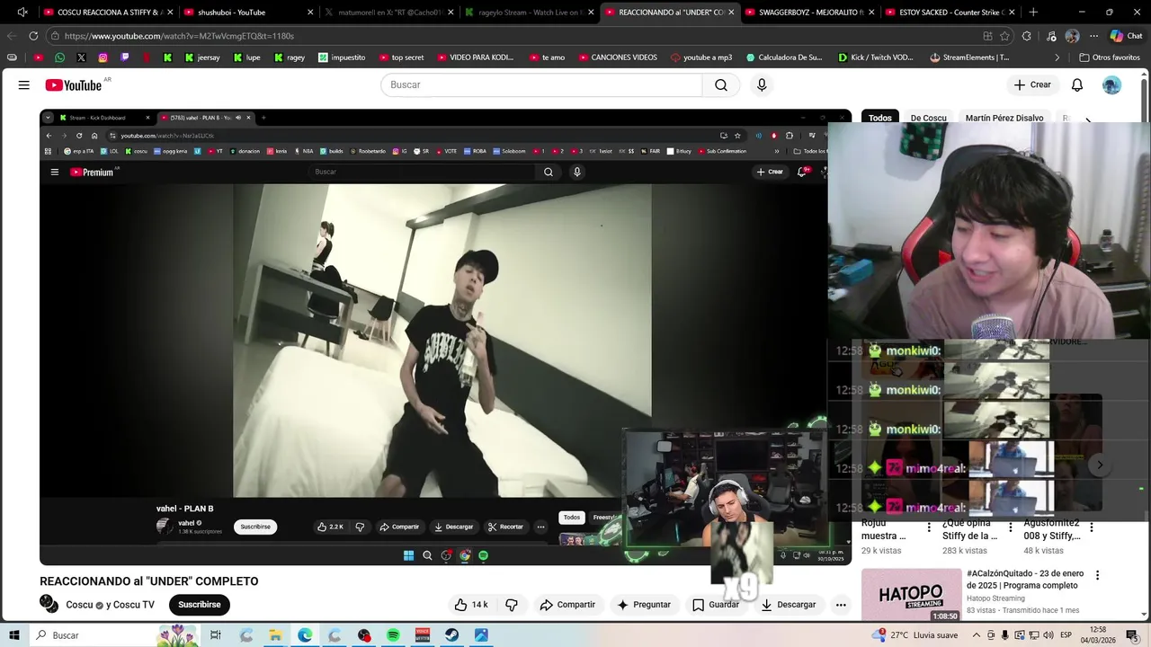This screenshot has width=1151, height=647.
Task: Click the Descargar button
Action: (x=788, y=605)
